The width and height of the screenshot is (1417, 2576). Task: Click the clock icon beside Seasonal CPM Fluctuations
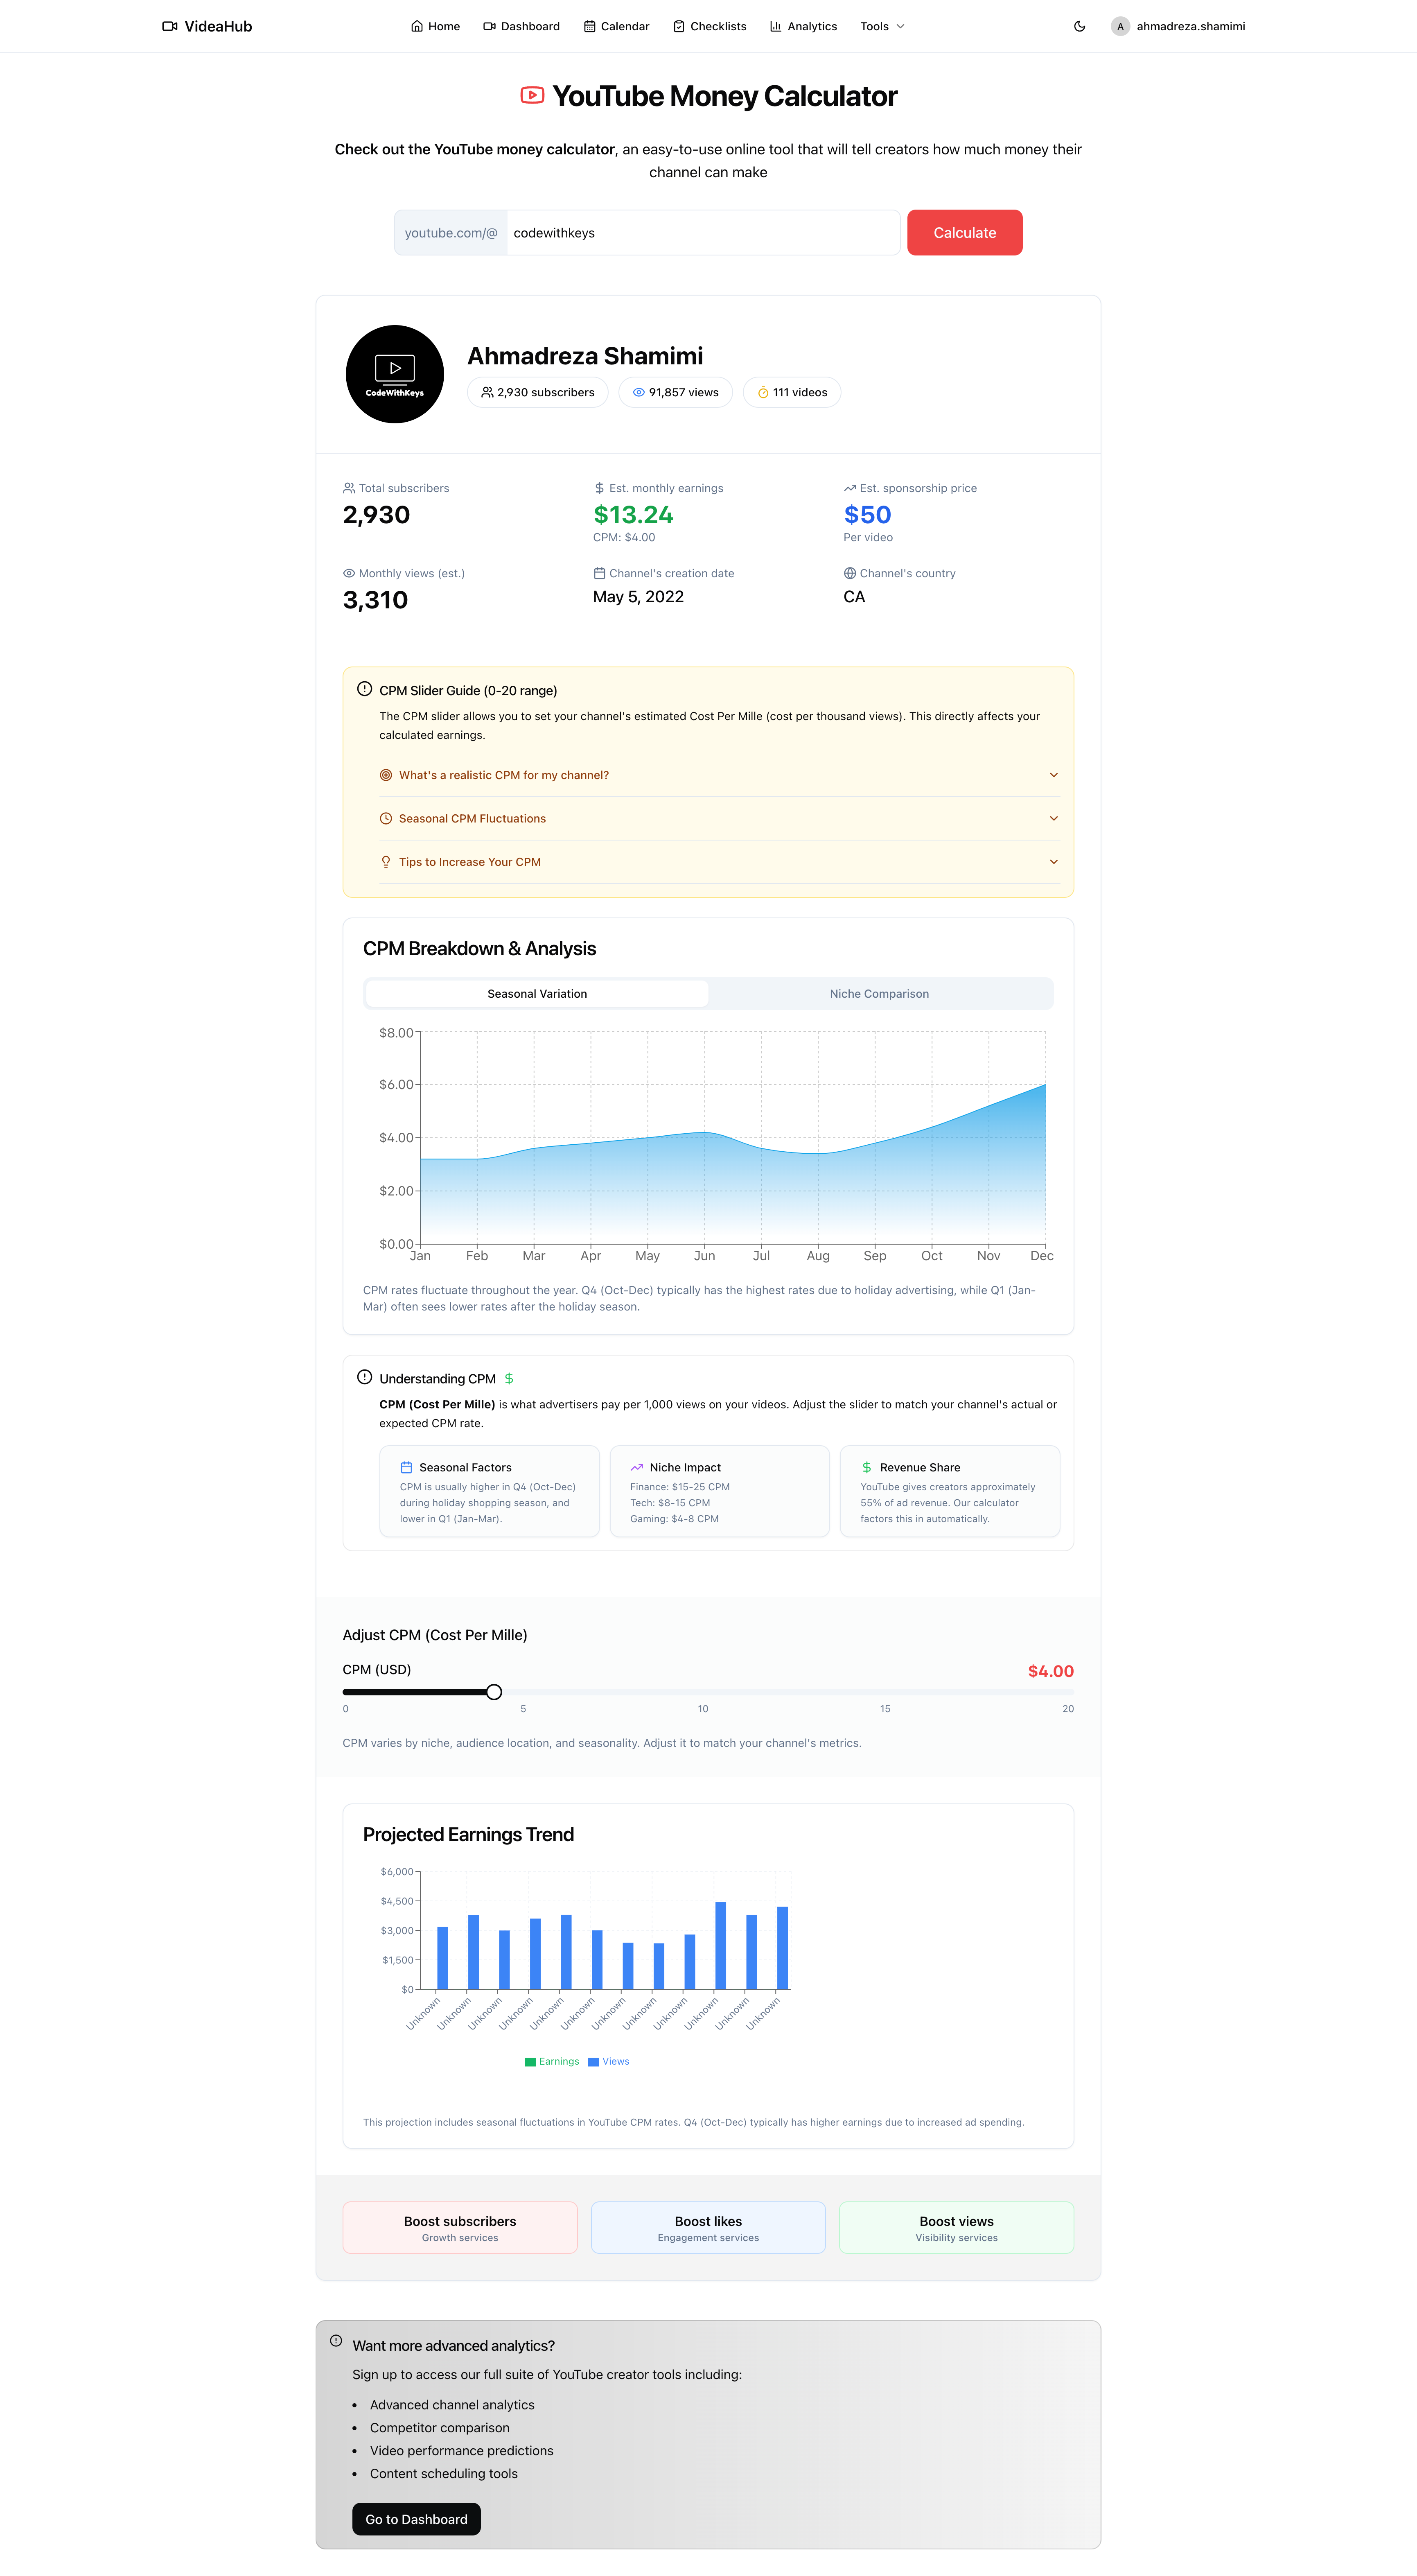[x=386, y=818]
